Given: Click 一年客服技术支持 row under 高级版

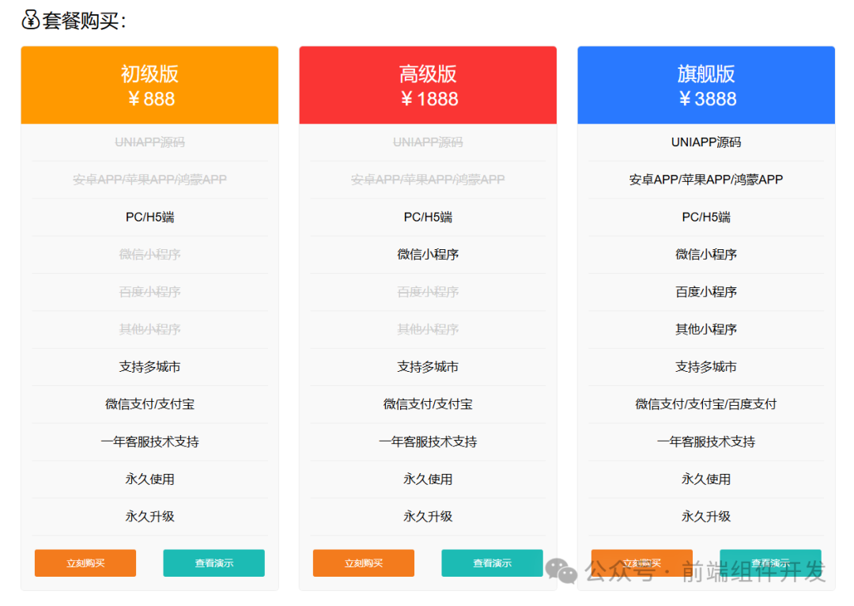Looking at the screenshot, I should [x=428, y=441].
